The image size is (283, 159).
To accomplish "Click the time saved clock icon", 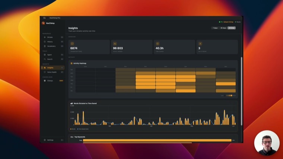I will tap(158, 44).
